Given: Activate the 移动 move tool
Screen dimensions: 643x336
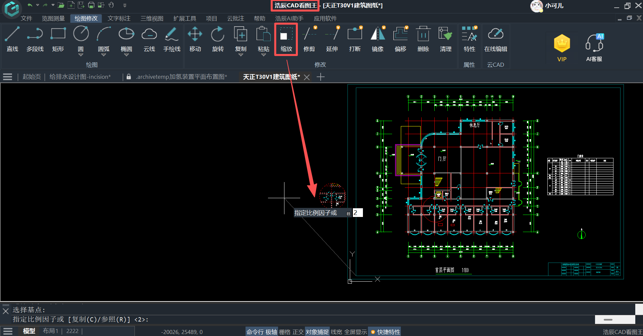Looking at the screenshot, I should [x=195, y=40].
